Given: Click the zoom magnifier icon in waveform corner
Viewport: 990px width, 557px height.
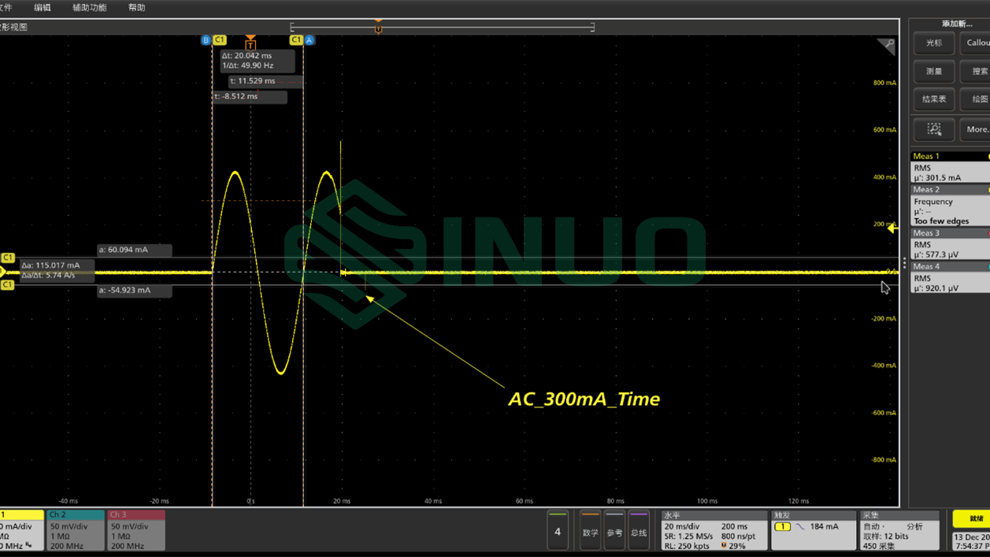Looking at the screenshot, I should coord(888,46).
